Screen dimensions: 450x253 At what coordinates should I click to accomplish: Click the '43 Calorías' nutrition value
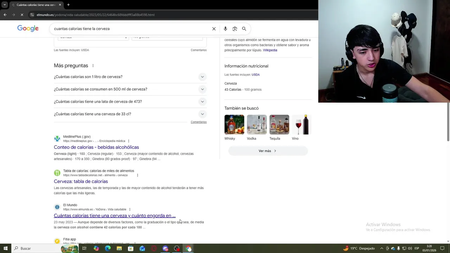tap(233, 90)
